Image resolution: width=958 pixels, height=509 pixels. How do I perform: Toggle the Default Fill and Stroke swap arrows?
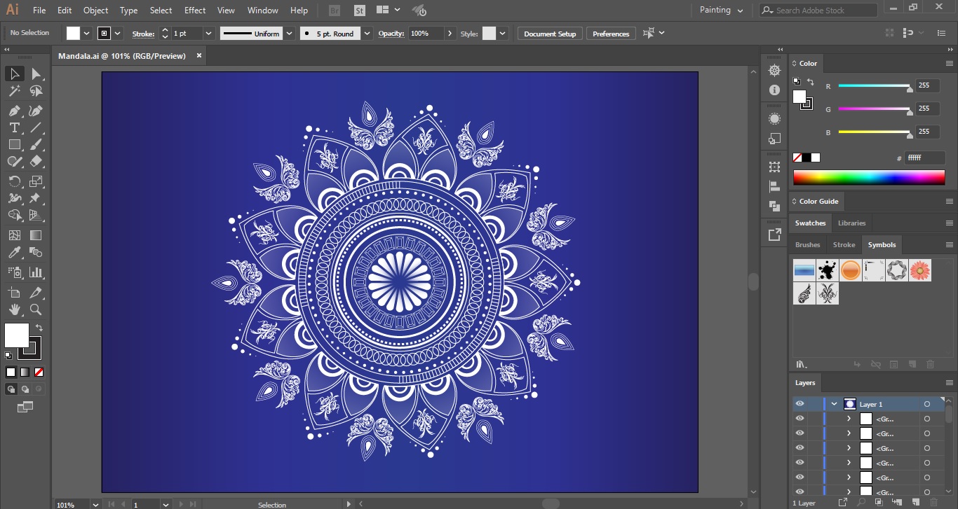39,327
